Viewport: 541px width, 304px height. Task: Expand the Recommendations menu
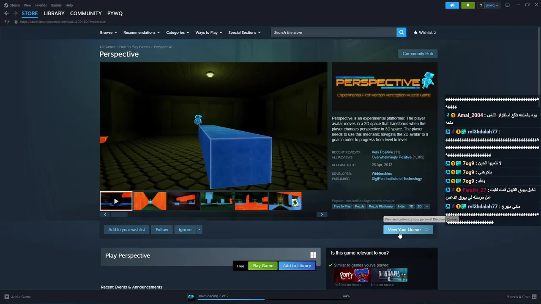coord(142,33)
